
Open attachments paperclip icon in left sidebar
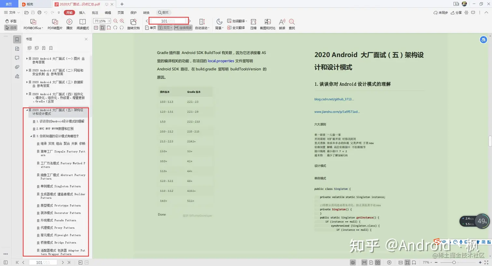tap(17, 67)
